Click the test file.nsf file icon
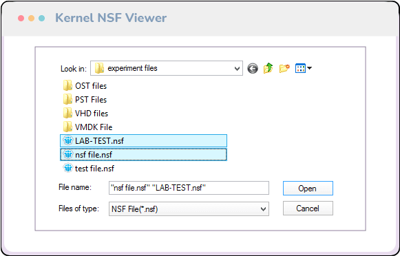This screenshot has height=256, width=400. (x=68, y=168)
